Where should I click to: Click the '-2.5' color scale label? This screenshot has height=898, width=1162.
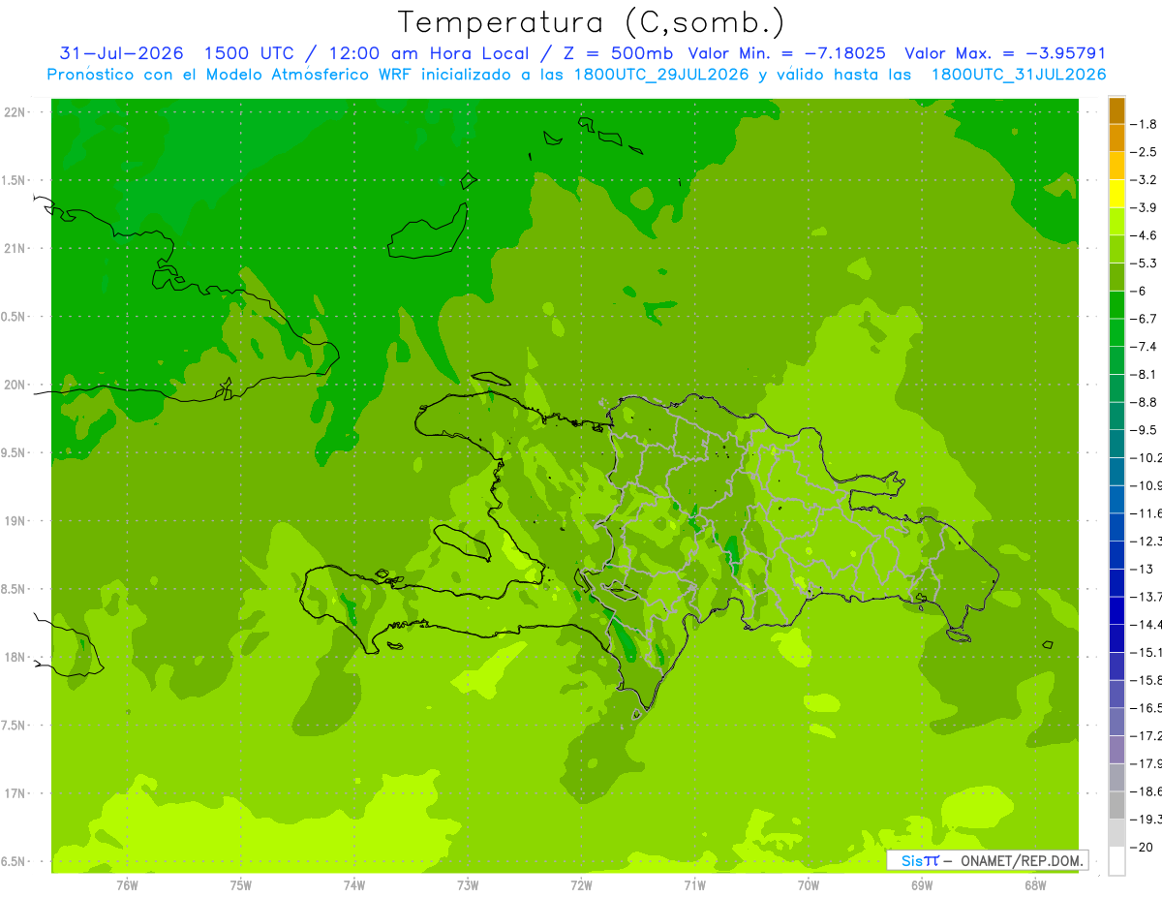1145,152
